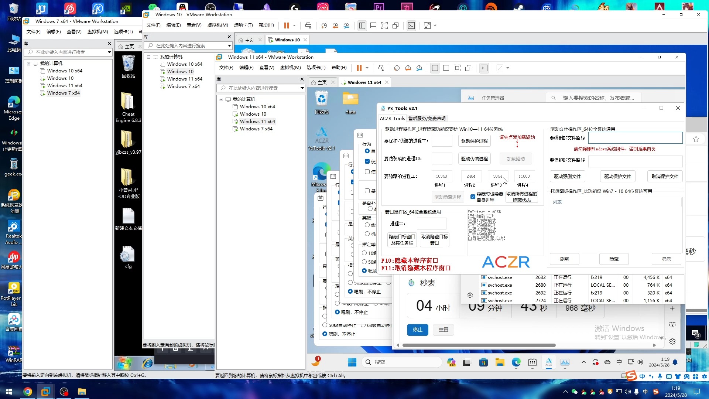Open cfg file on Windows 7 desktop
709x399 pixels.
[128, 258]
